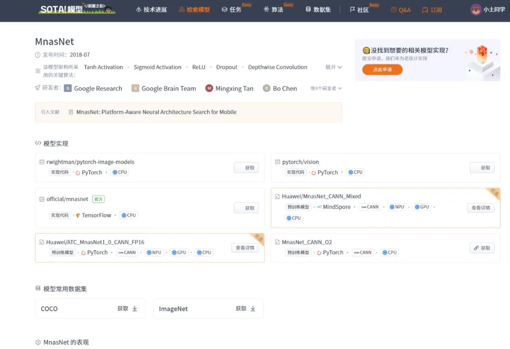510x349 pixels.
Task: Click the CPU tag on official/mnasnet
Action: coord(128,215)
